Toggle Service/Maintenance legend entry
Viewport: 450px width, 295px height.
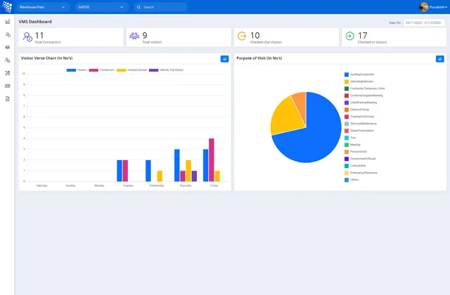pos(361,124)
